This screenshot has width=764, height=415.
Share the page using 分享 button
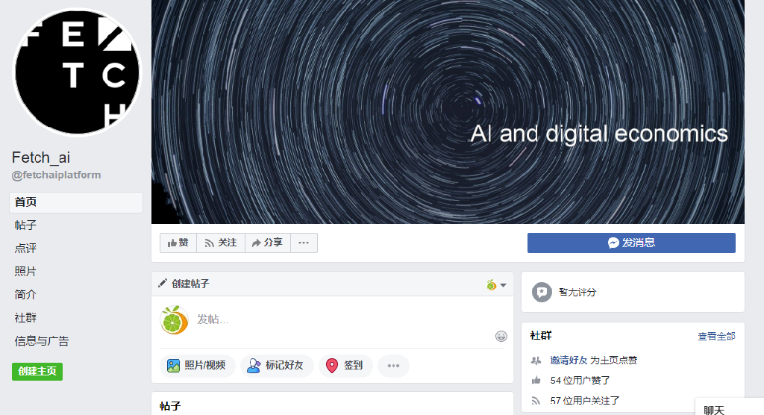pos(268,243)
